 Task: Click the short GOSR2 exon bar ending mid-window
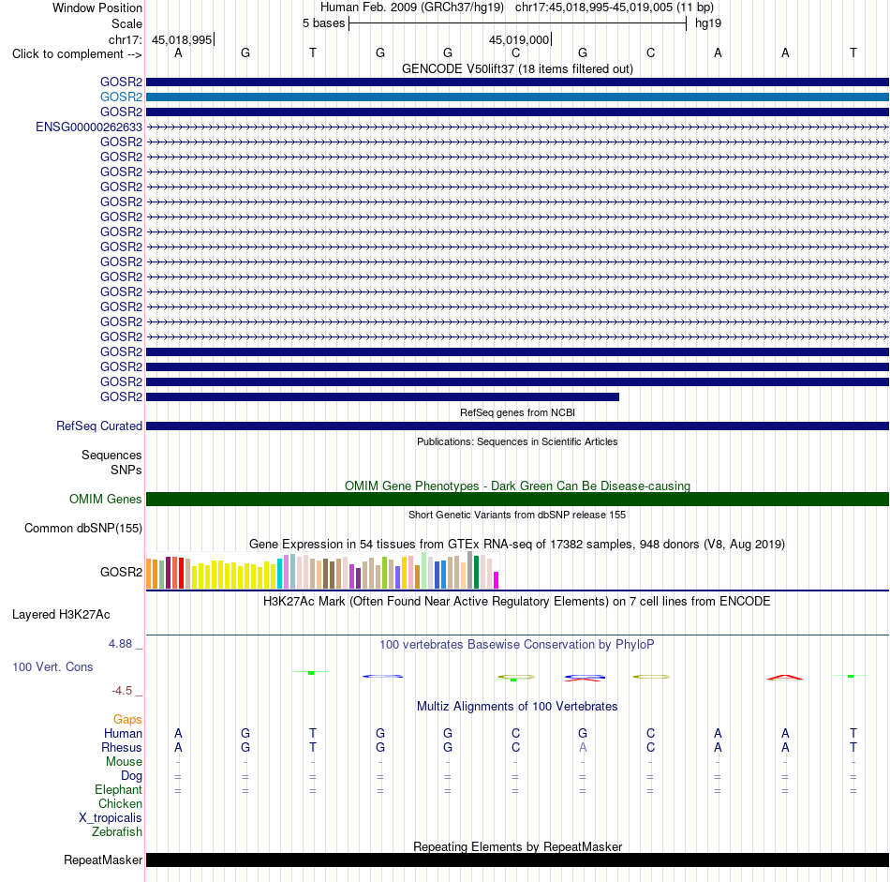tap(382, 397)
